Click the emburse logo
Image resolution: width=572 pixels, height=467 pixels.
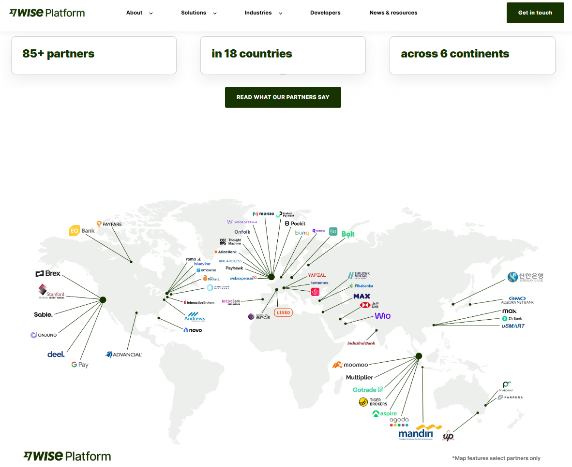click(x=207, y=270)
